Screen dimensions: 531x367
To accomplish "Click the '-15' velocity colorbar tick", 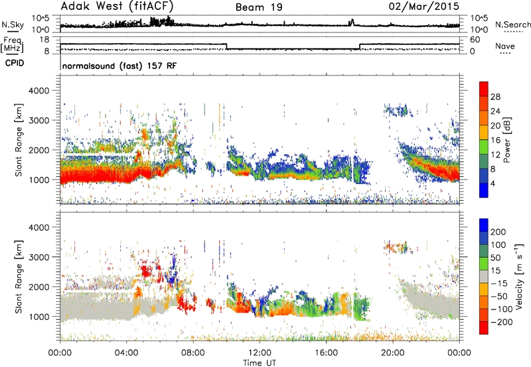I will point(499,284).
